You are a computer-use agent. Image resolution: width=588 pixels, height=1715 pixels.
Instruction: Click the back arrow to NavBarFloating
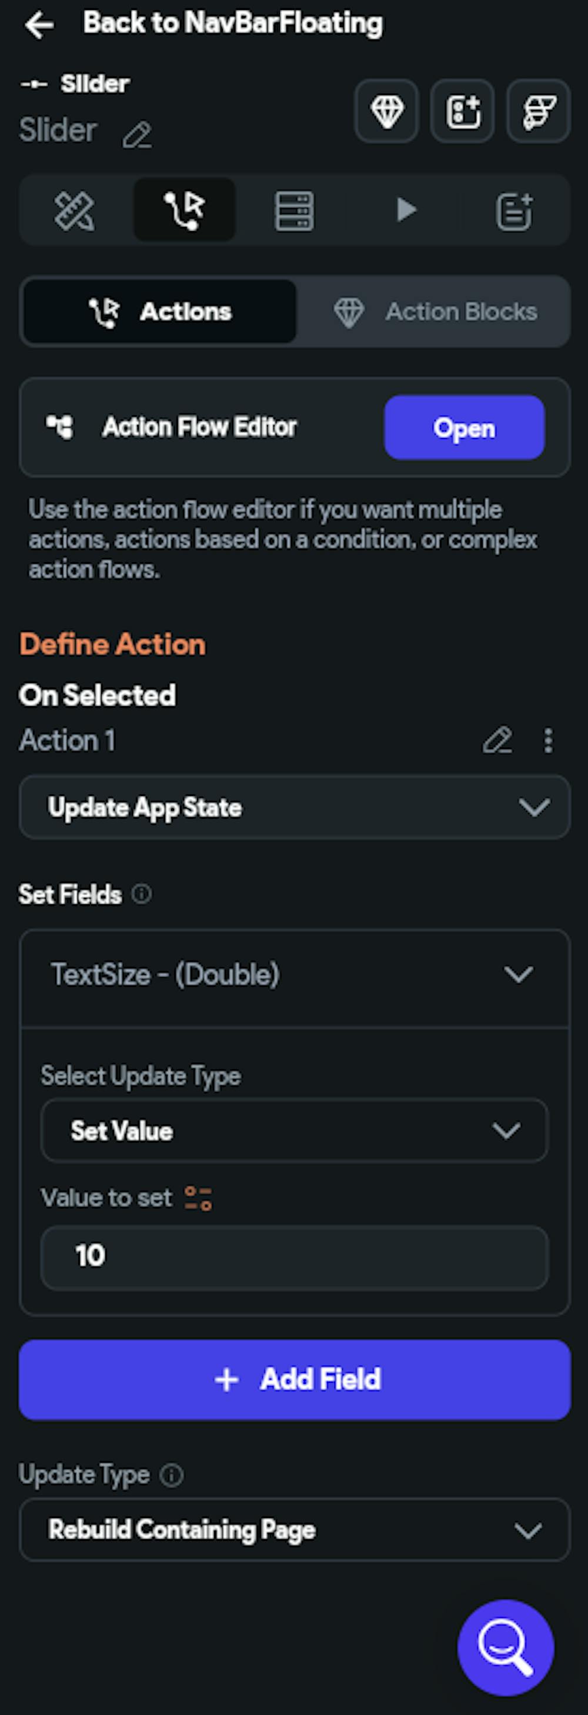[x=39, y=25]
